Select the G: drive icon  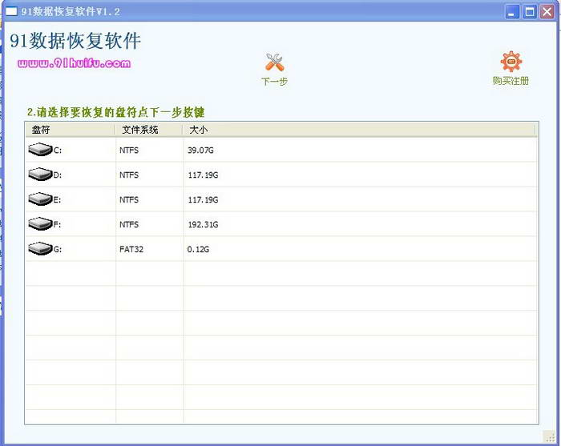point(40,248)
